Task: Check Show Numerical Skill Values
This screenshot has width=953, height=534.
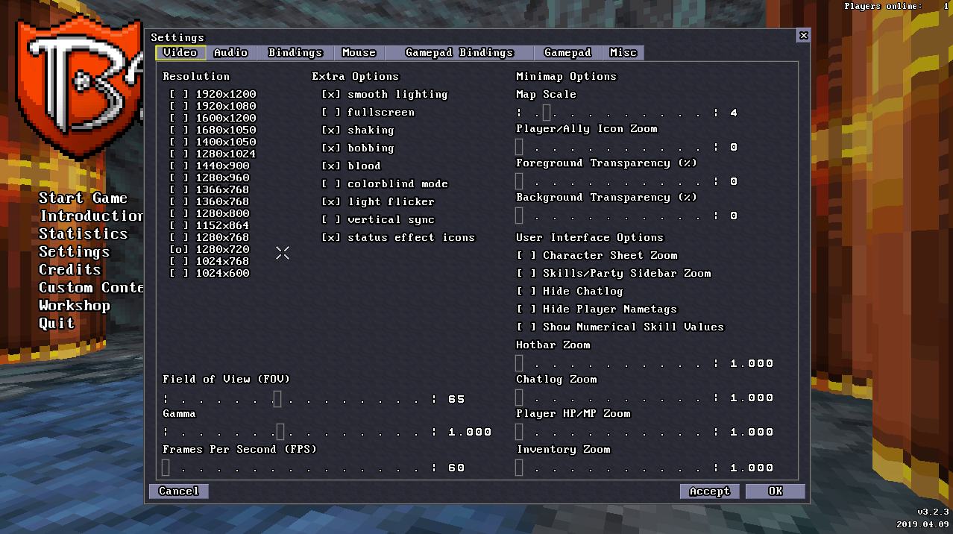Action: coord(526,327)
